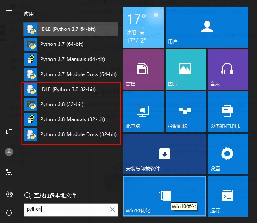The image size is (257, 223).
Task: Click the user account avatar in sidebar
Action: point(9,152)
